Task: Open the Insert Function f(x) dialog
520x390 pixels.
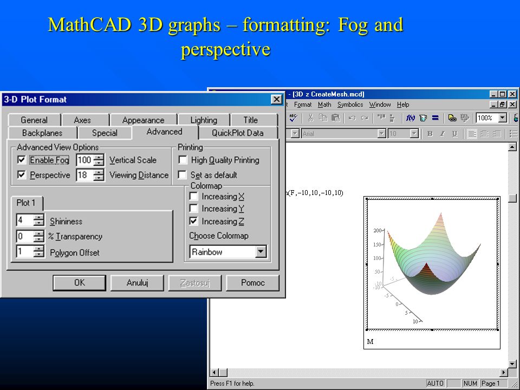Action: pyautogui.click(x=411, y=118)
